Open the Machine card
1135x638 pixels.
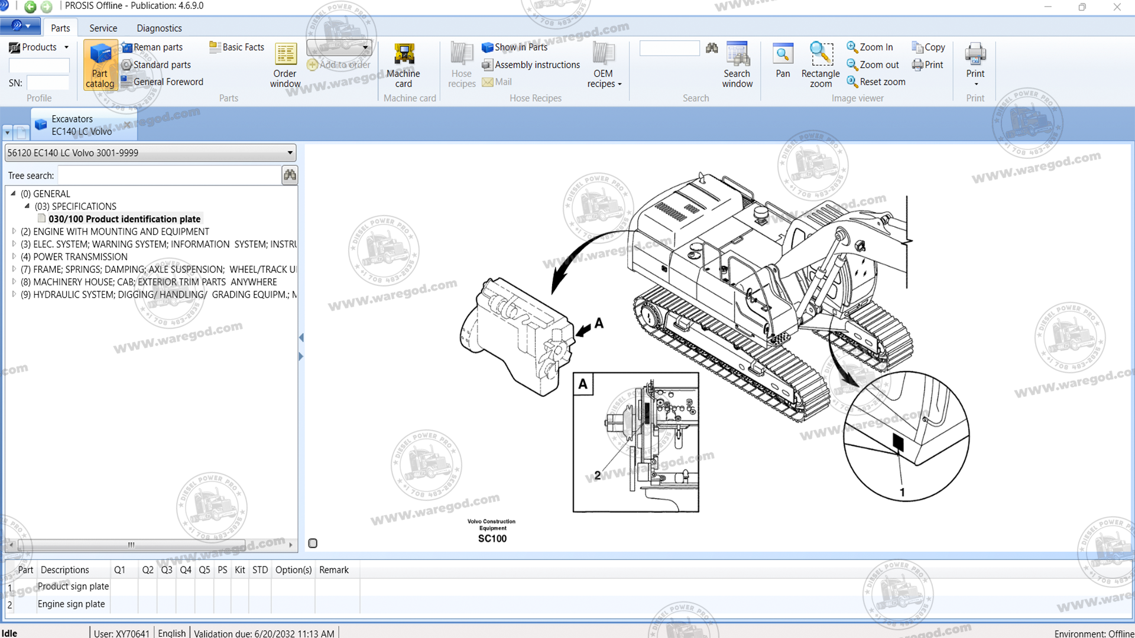pos(403,65)
